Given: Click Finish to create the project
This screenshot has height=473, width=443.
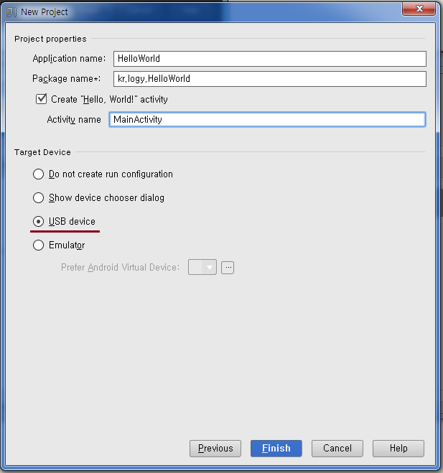Looking at the screenshot, I should (276, 449).
